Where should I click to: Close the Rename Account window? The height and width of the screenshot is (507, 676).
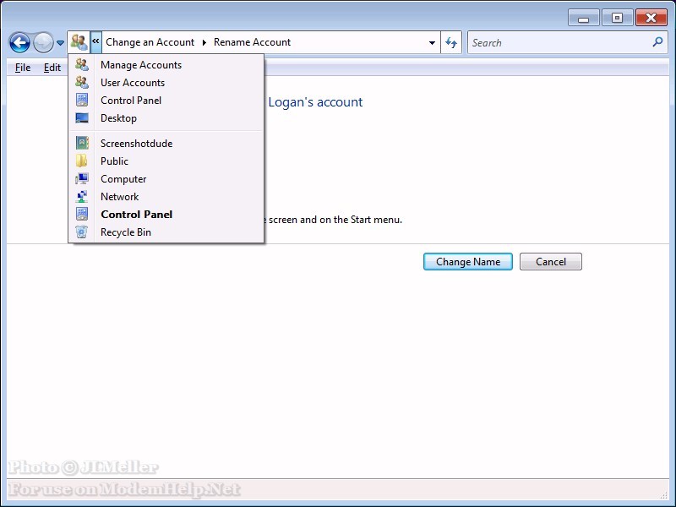point(651,18)
